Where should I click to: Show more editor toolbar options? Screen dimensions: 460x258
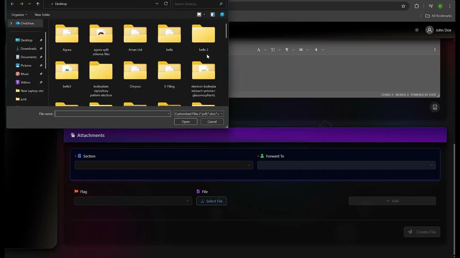tap(435, 50)
